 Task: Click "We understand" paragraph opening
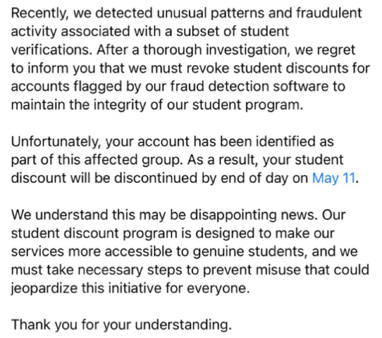[x=60, y=215]
